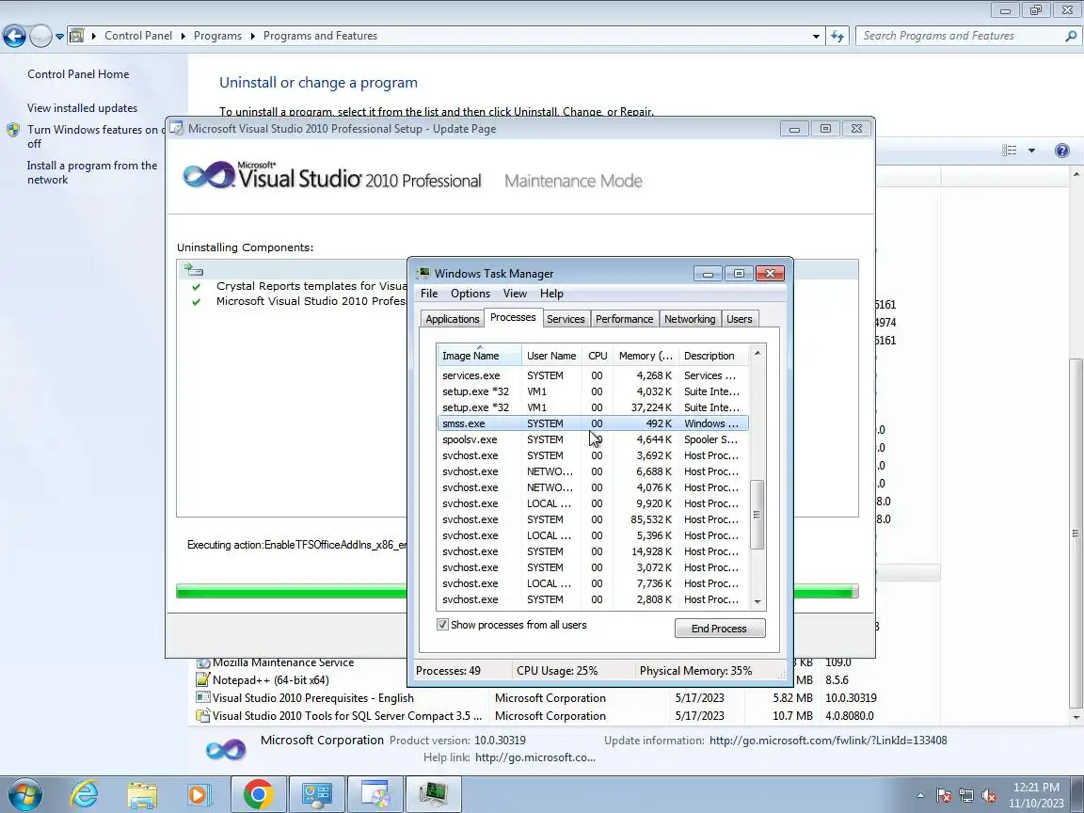Switch to the Performance tab
Screen dimensions: 1084x813
click(x=624, y=319)
